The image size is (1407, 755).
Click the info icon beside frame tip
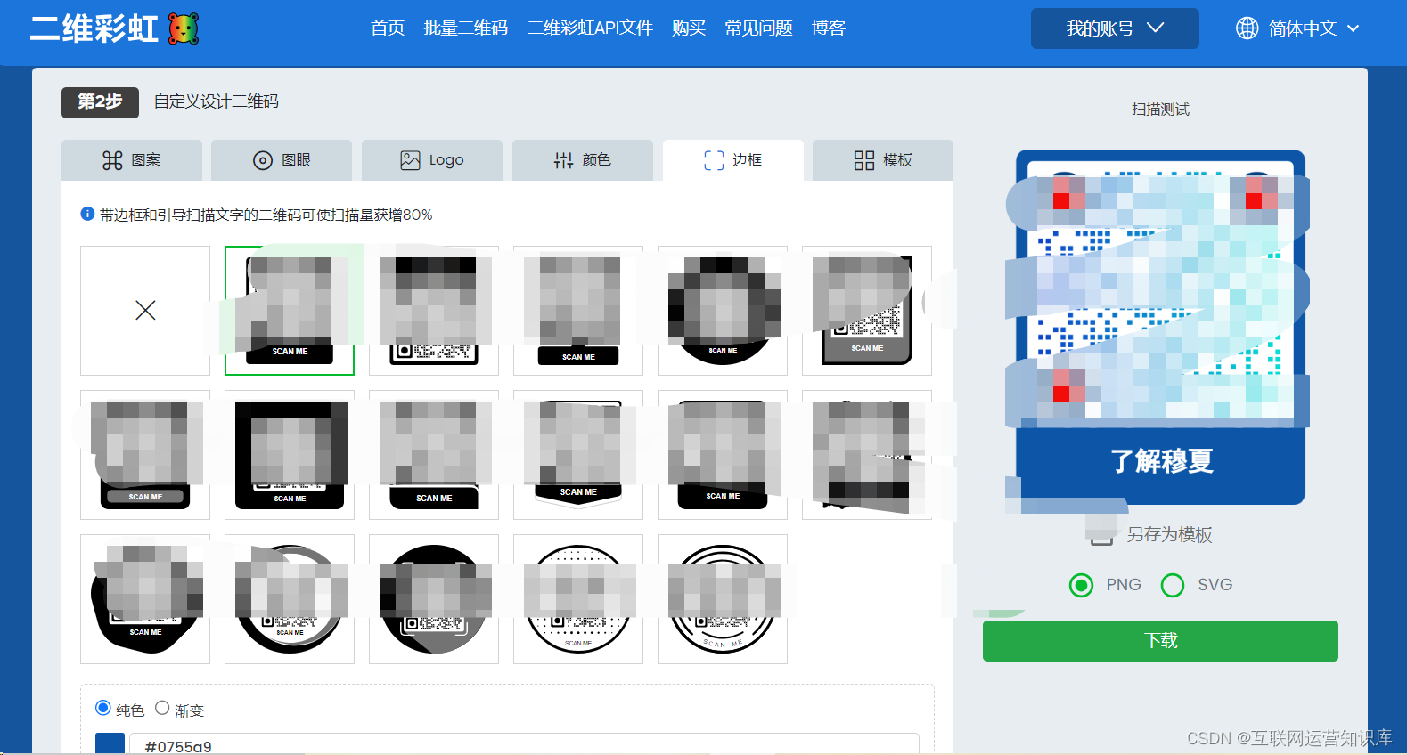click(87, 214)
